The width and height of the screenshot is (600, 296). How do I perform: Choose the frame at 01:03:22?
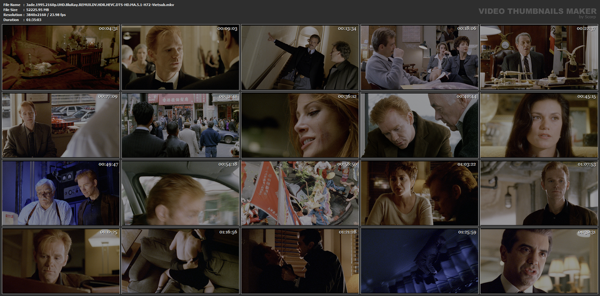click(420, 193)
